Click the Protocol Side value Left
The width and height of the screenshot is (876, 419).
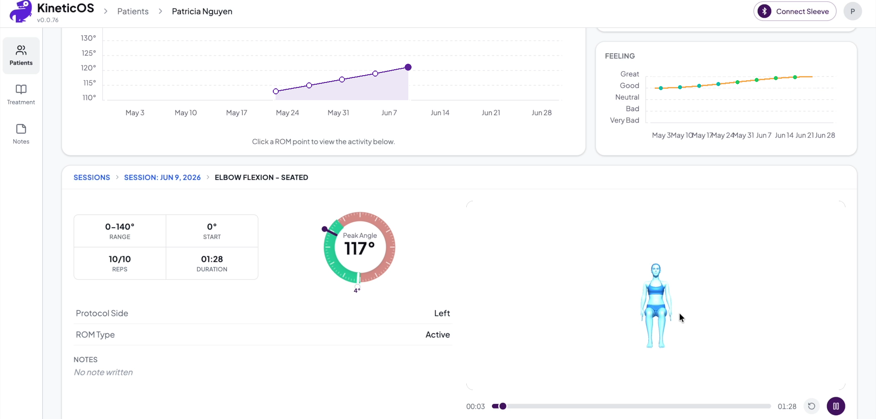(442, 313)
